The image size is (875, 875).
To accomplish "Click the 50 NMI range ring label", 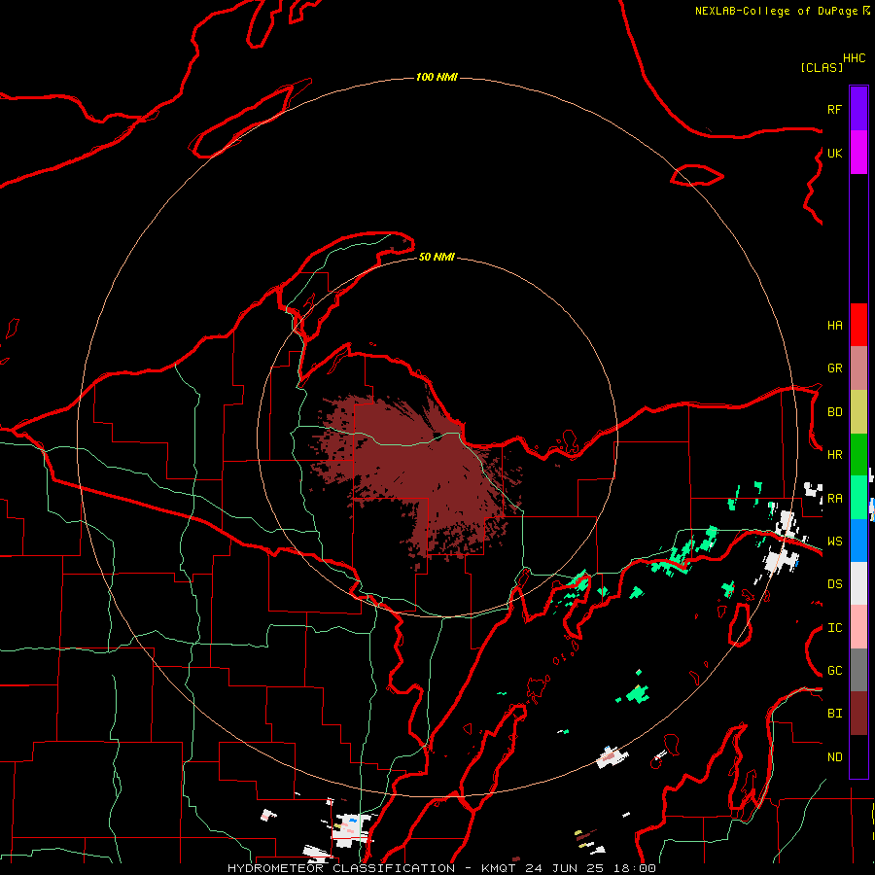I will [437, 257].
